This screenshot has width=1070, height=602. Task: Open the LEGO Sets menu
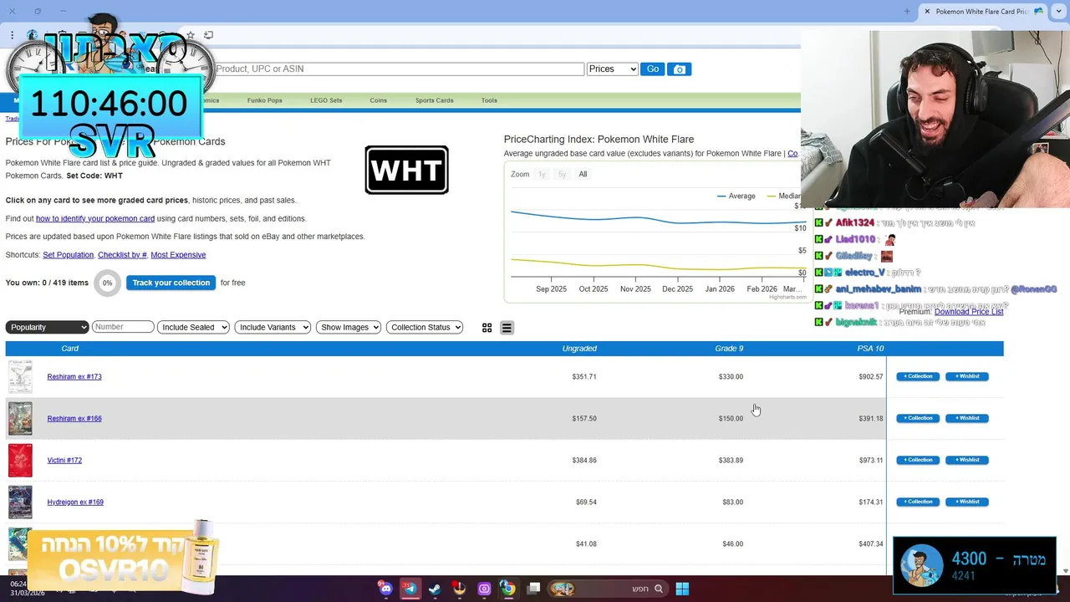click(x=326, y=100)
